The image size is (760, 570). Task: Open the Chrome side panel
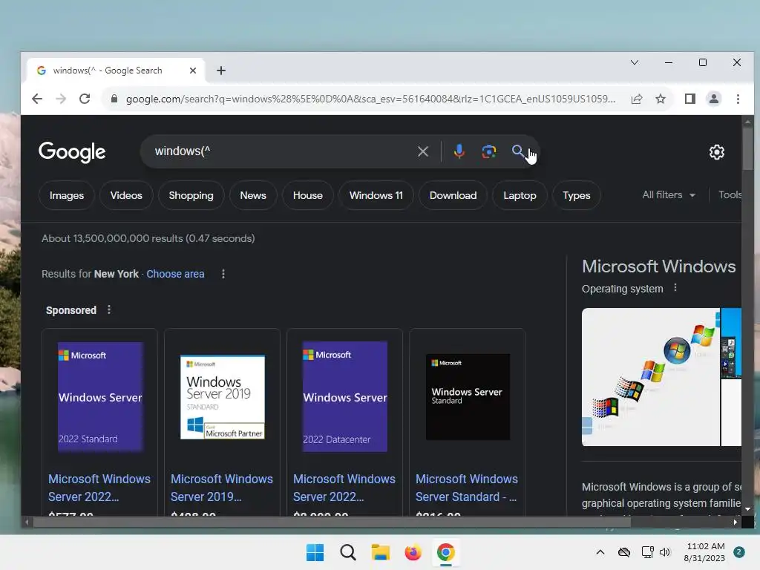click(690, 99)
